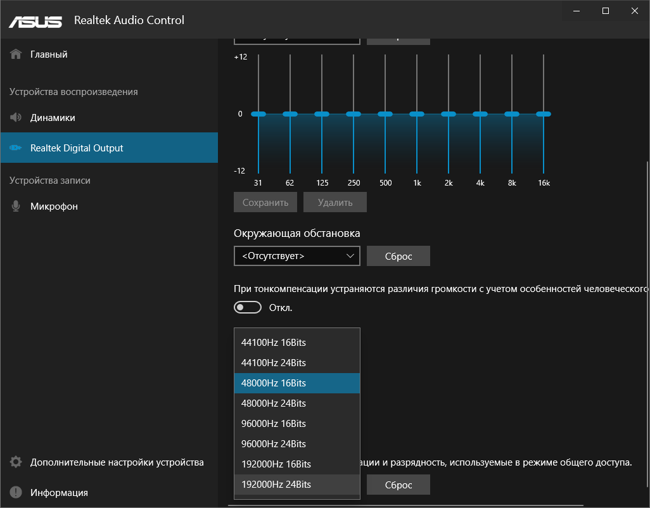The width and height of the screenshot is (650, 508).
Task: Click the gear icon for additional device settings
Action: coord(16,462)
